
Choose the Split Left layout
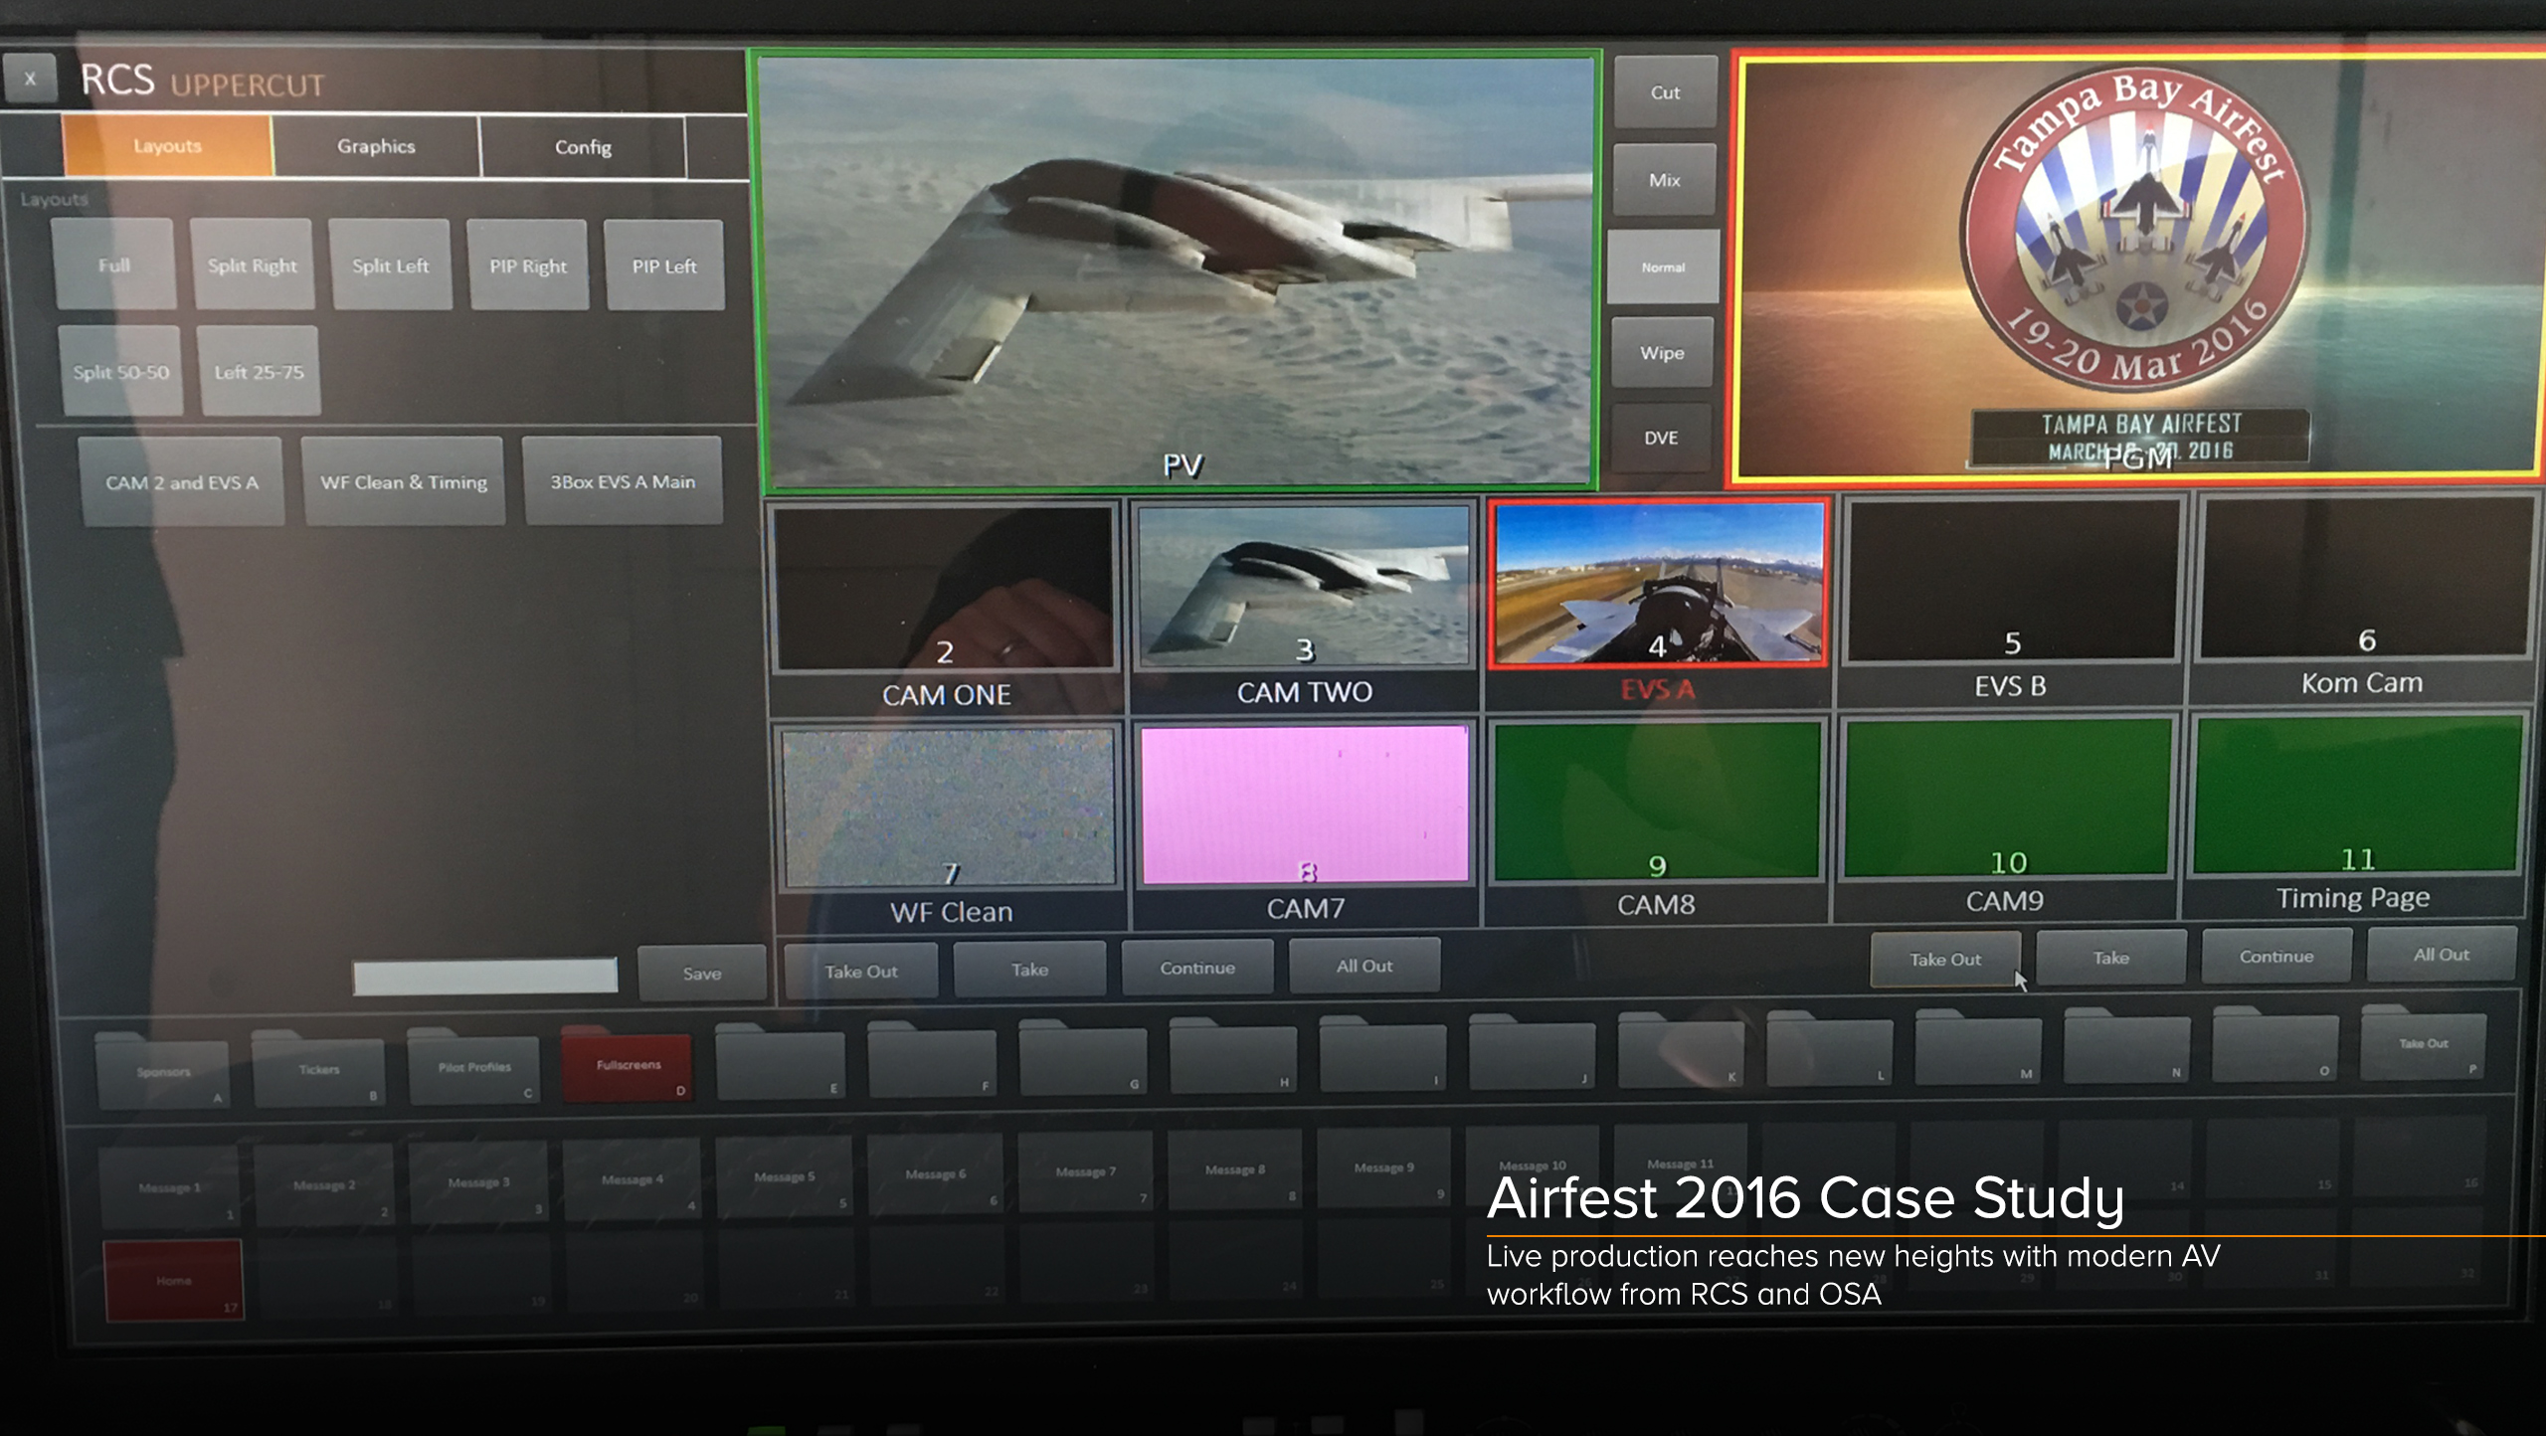[390, 266]
